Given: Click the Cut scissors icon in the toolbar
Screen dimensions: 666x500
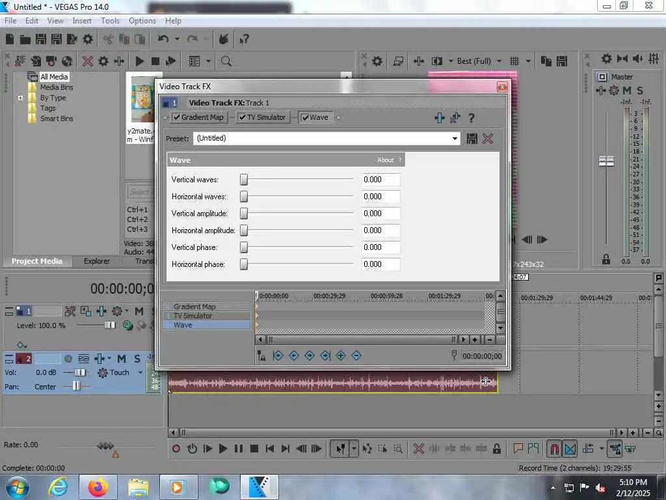Looking at the screenshot, I should pyautogui.click(x=109, y=40).
